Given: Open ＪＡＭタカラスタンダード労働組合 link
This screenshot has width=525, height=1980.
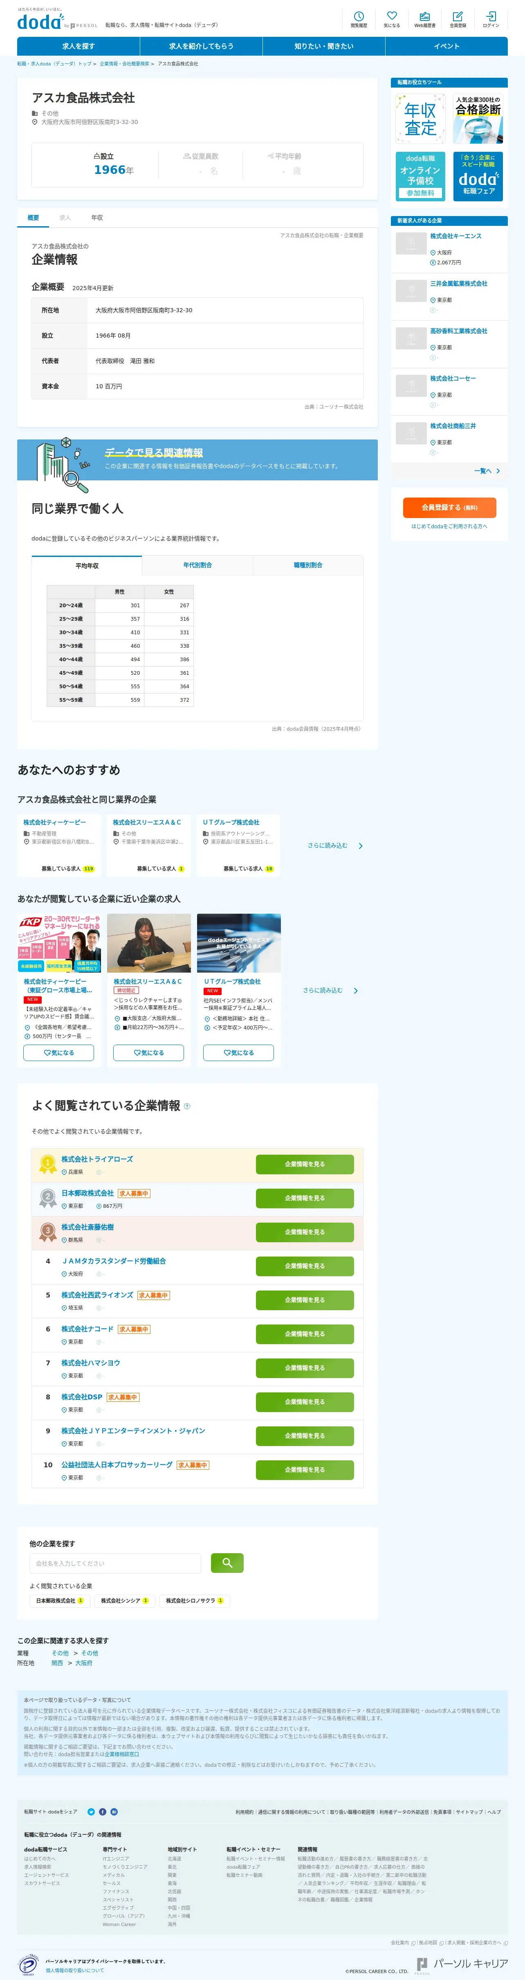Looking at the screenshot, I should point(114,1261).
